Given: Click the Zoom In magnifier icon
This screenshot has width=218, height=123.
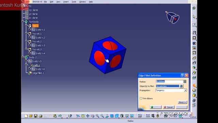Looking at the screenshot, I should tap(97, 116).
